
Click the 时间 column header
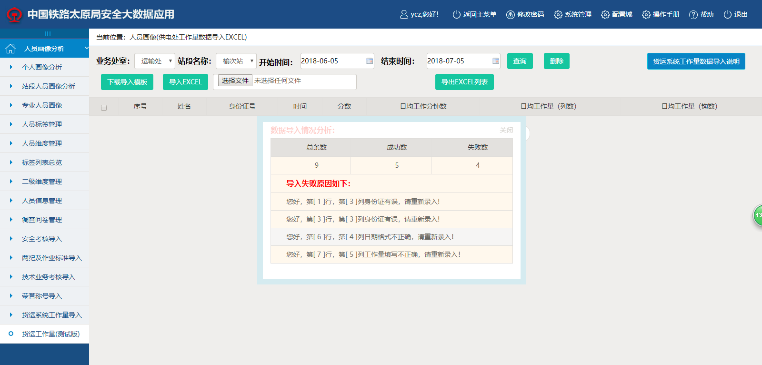[300, 106]
